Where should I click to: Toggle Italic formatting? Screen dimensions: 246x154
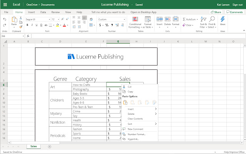32,25
